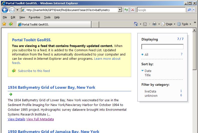Open search provider options dropdown

[194, 10]
